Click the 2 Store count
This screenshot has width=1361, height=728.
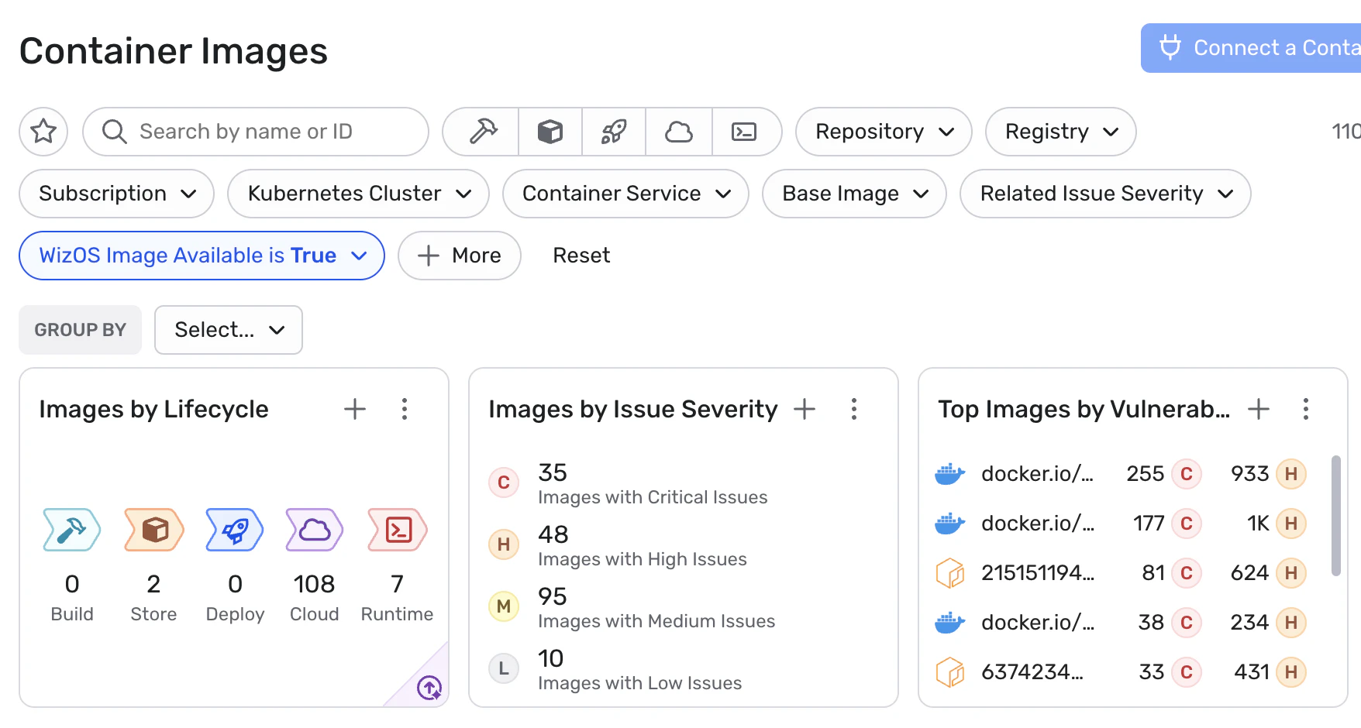pyautogui.click(x=153, y=584)
